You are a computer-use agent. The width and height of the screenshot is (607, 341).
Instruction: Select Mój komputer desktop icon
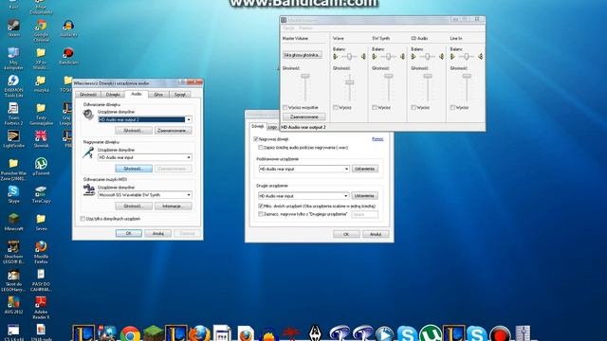coord(13,58)
